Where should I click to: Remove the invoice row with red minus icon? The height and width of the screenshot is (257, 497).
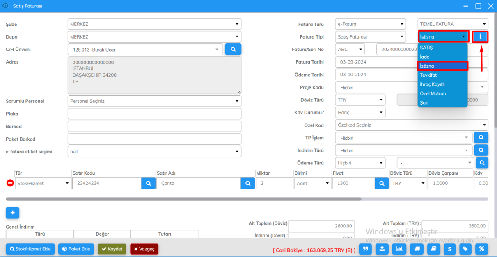(x=10, y=183)
